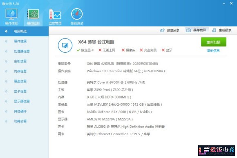Screen dimensions: 237x158
Task: Click the red X beside 光盘刻录
Action: coord(141,50)
